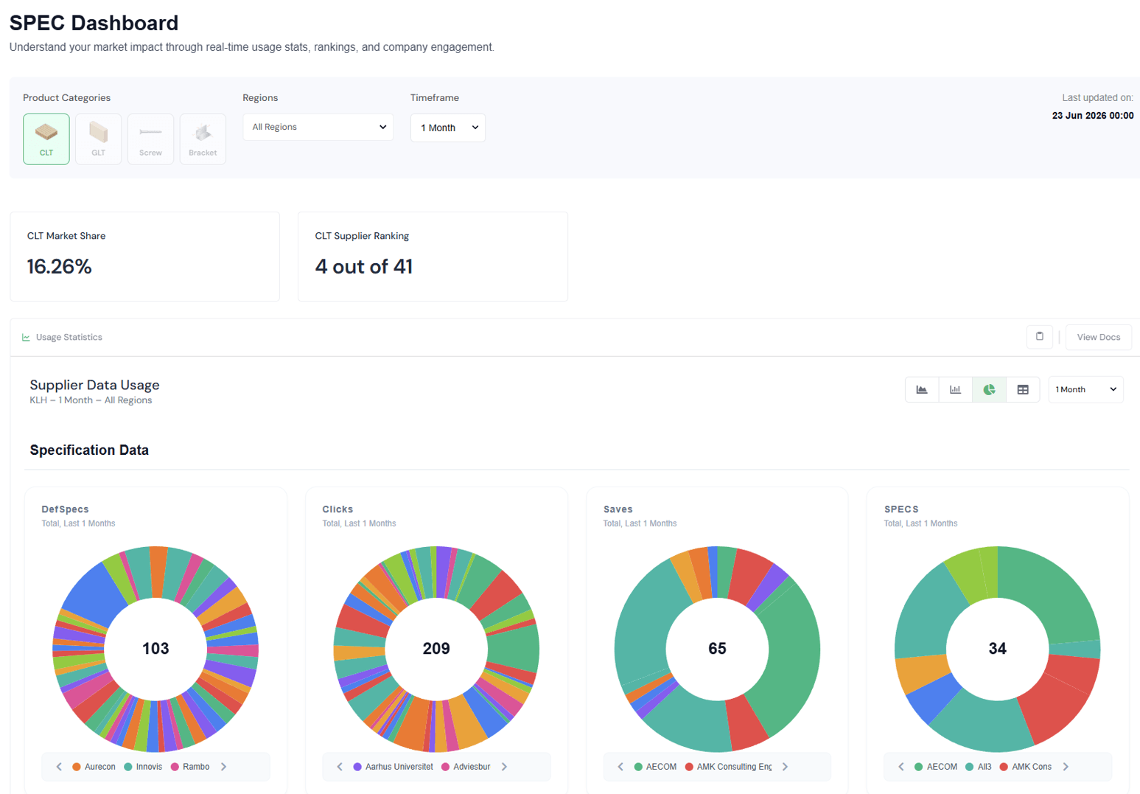1140x794 pixels.
Task: Switch to pie chart view
Action: [989, 389]
